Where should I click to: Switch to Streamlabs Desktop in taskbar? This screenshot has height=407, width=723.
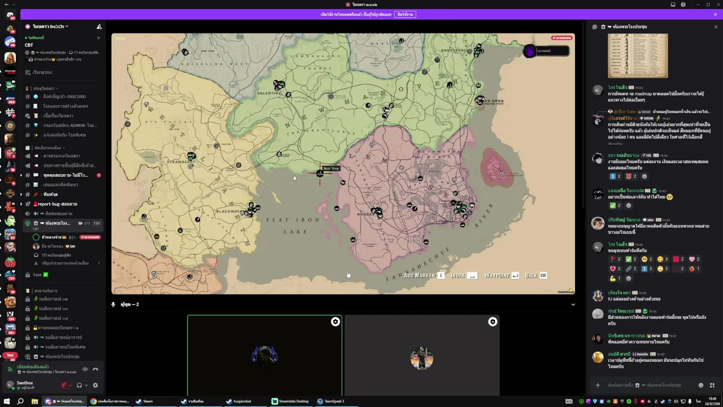[290, 401]
